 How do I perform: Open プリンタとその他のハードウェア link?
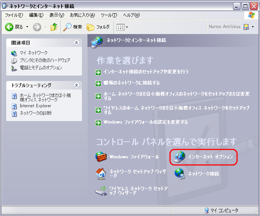pos(45,60)
